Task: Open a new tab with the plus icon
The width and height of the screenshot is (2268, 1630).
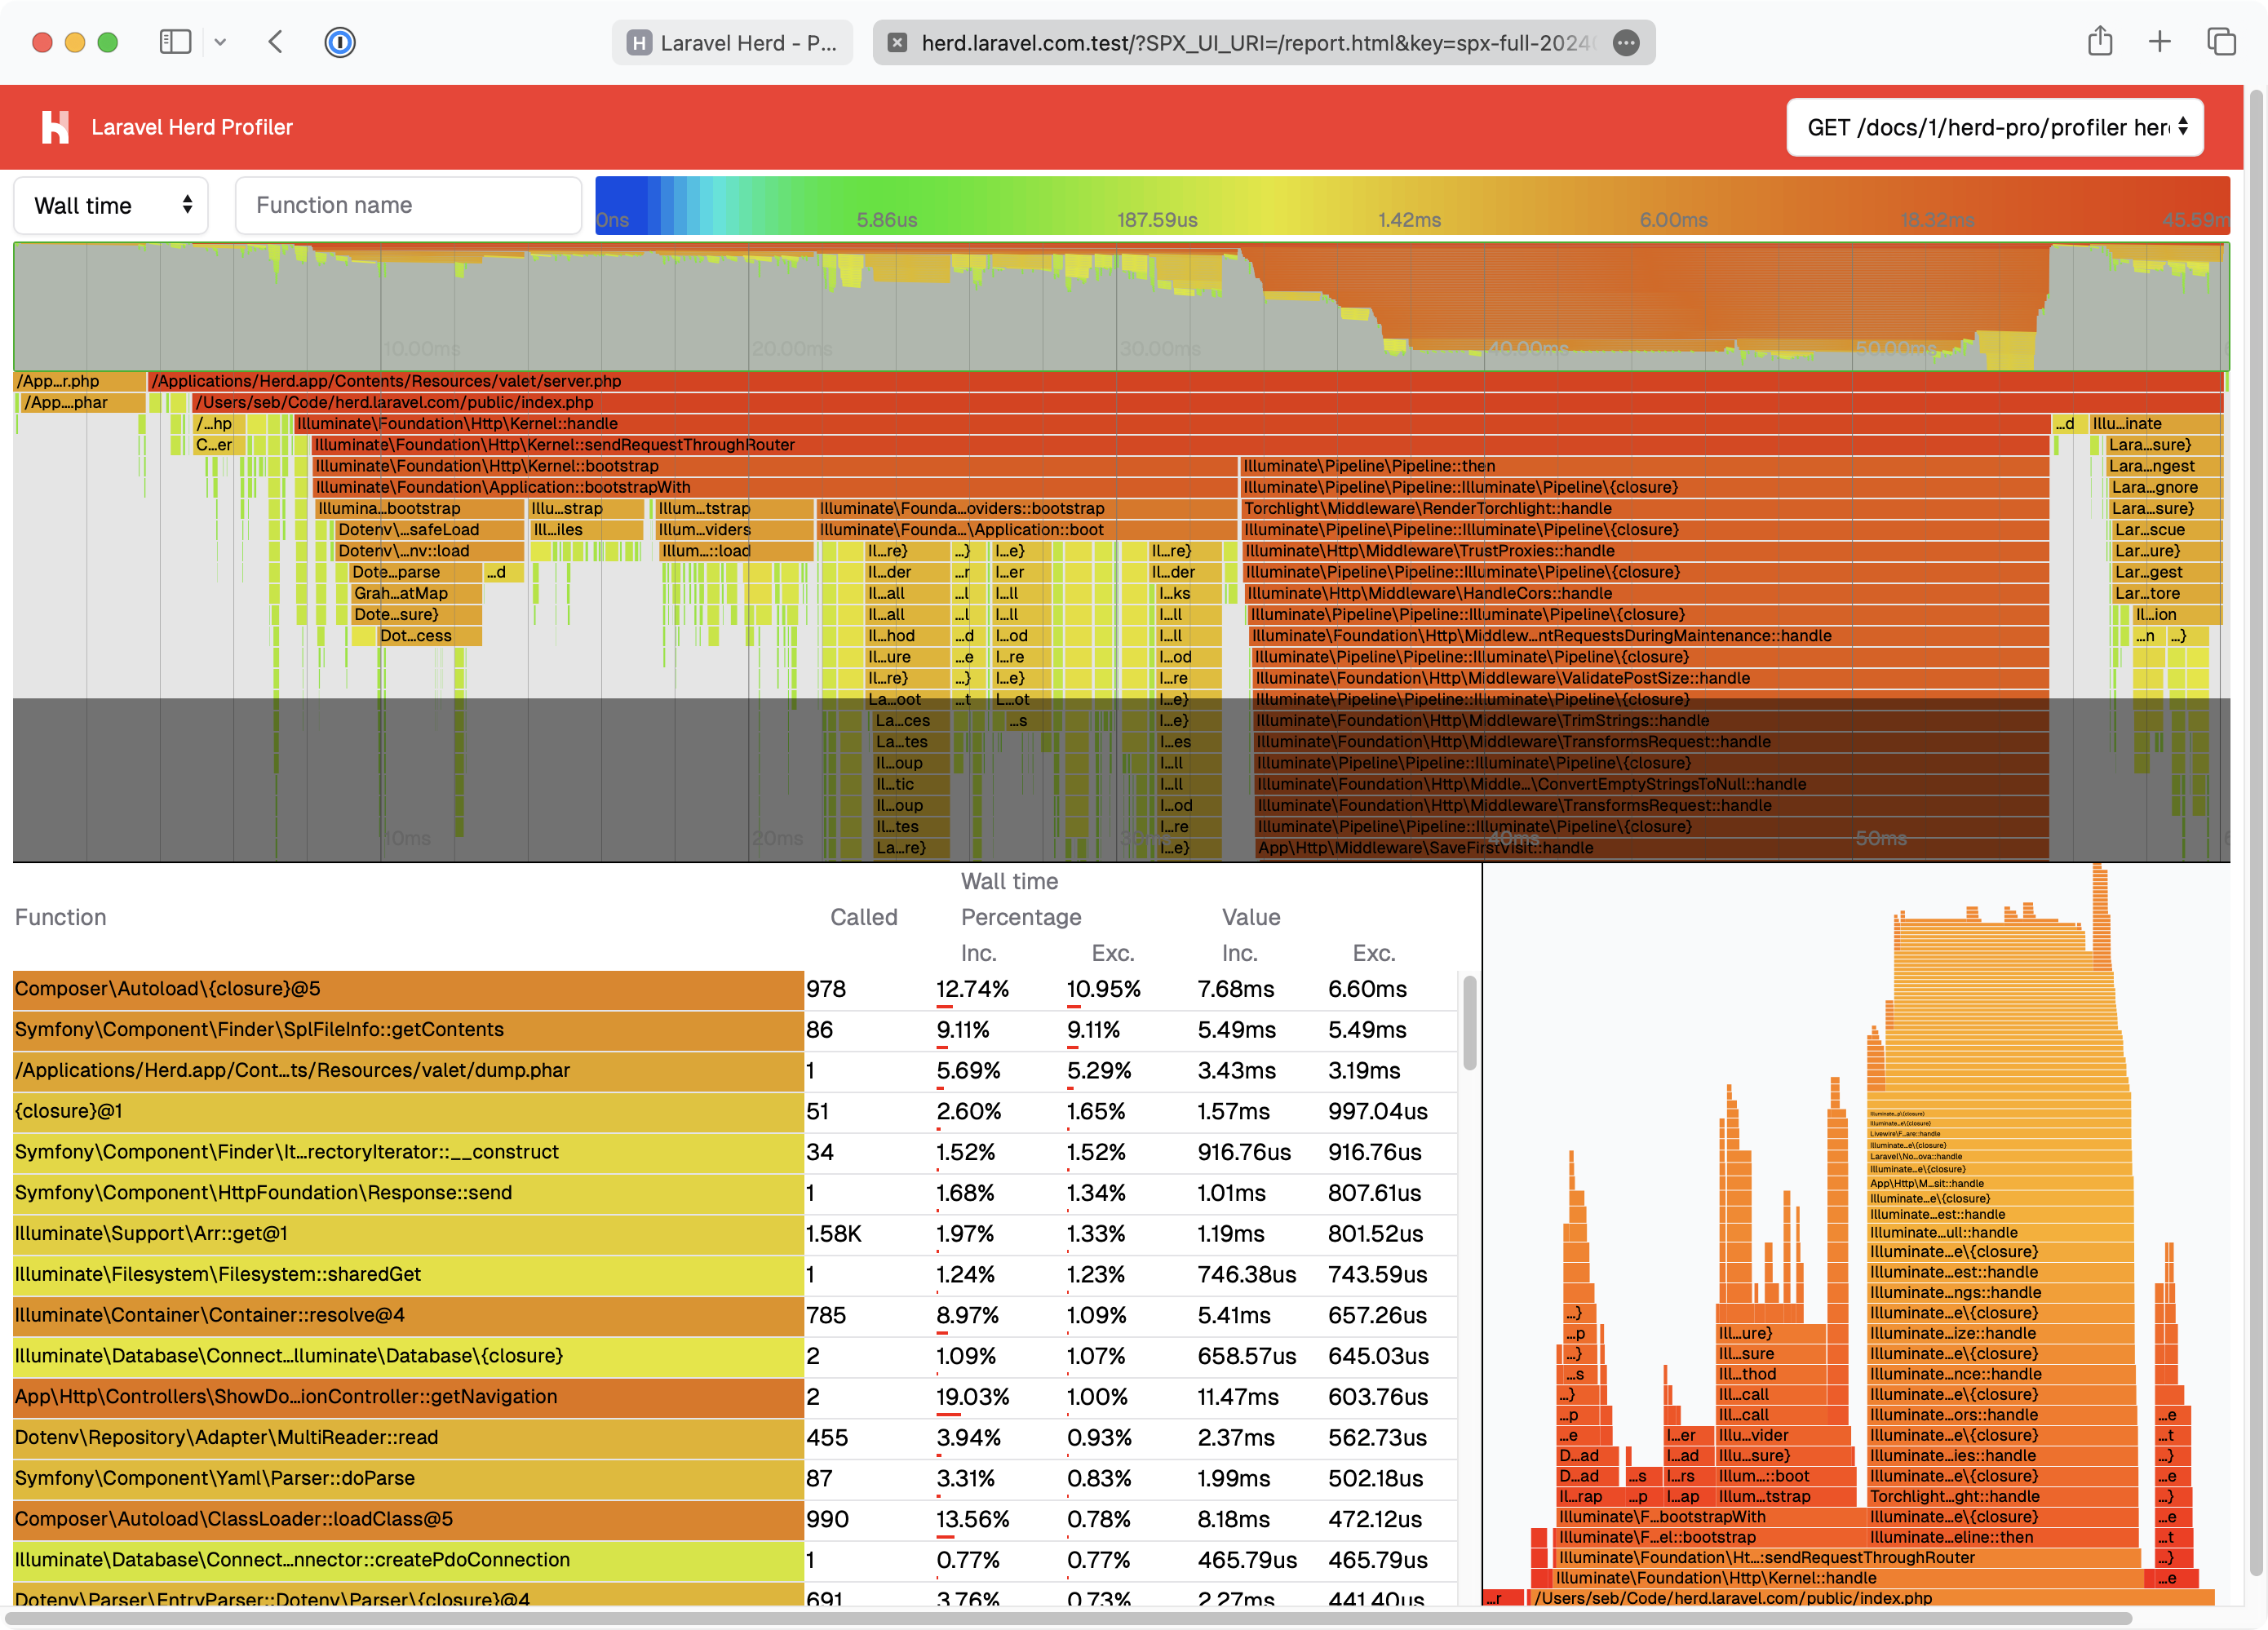Action: point(2160,42)
